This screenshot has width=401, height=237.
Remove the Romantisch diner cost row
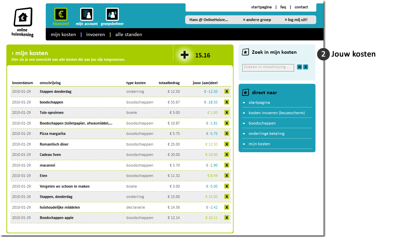pyautogui.click(x=227, y=144)
